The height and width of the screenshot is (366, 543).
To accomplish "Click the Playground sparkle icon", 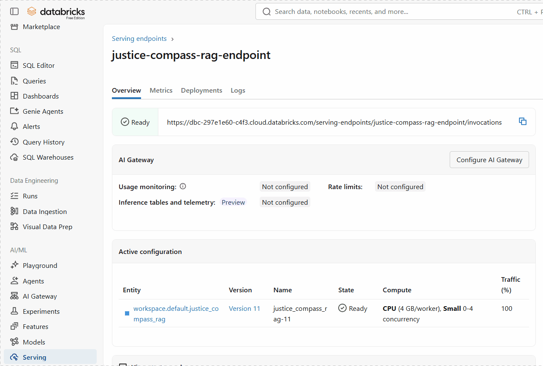I will pos(14,266).
